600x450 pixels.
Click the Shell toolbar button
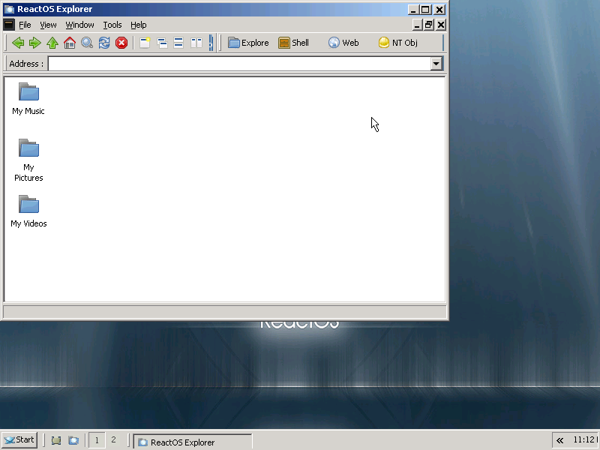(x=294, y=43)
